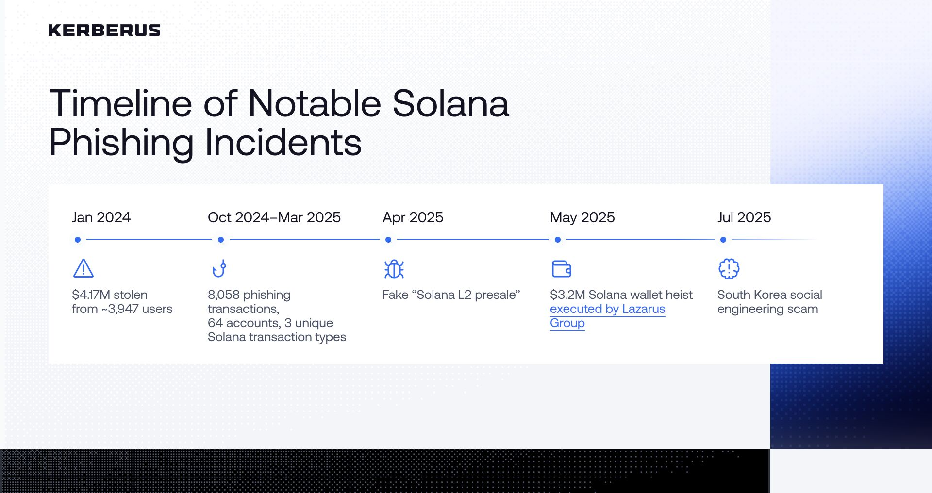
Task: Click the warning triangle icon
Action: click(83, 268)
